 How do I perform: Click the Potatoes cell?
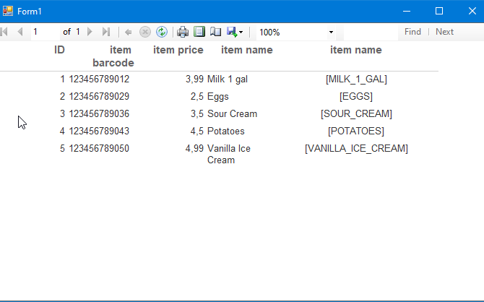click(x=226, y=131)
